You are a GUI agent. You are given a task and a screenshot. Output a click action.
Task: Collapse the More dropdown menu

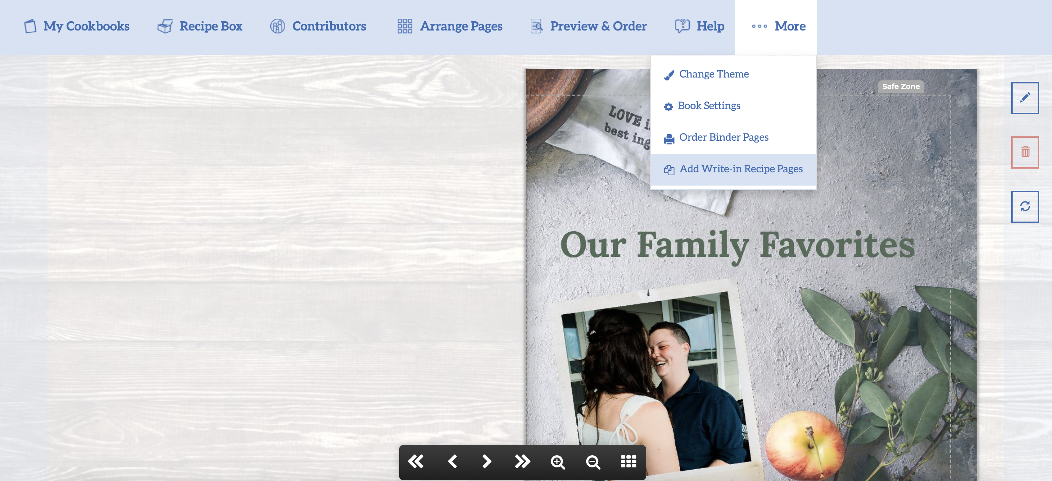776,26
